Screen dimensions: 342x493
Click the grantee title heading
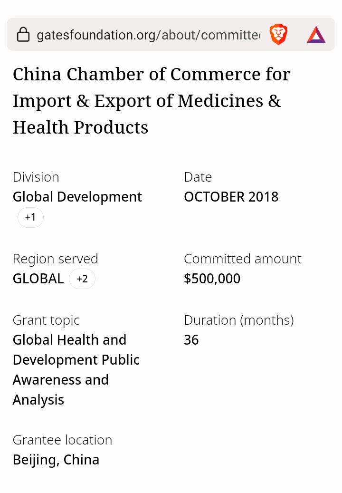coord(152,101)
